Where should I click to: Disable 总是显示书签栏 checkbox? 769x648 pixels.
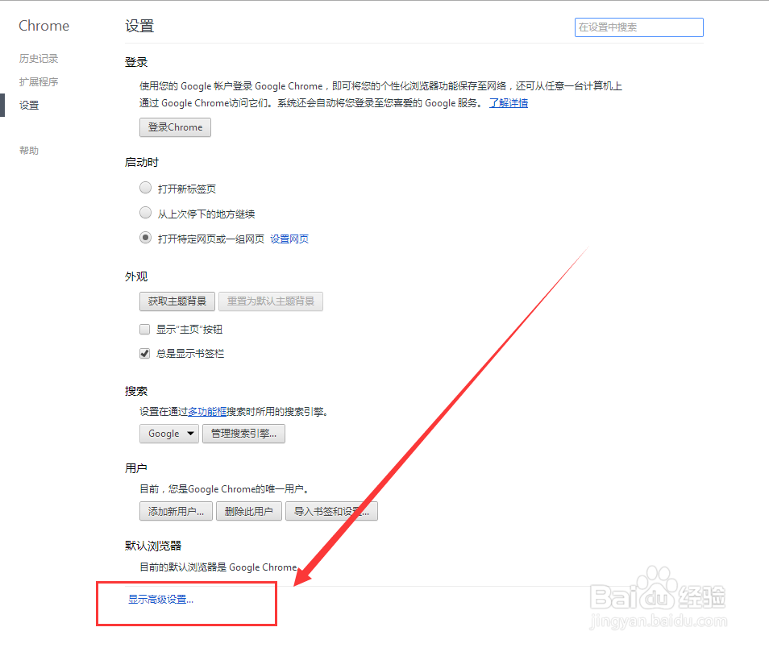coord(144,353)
